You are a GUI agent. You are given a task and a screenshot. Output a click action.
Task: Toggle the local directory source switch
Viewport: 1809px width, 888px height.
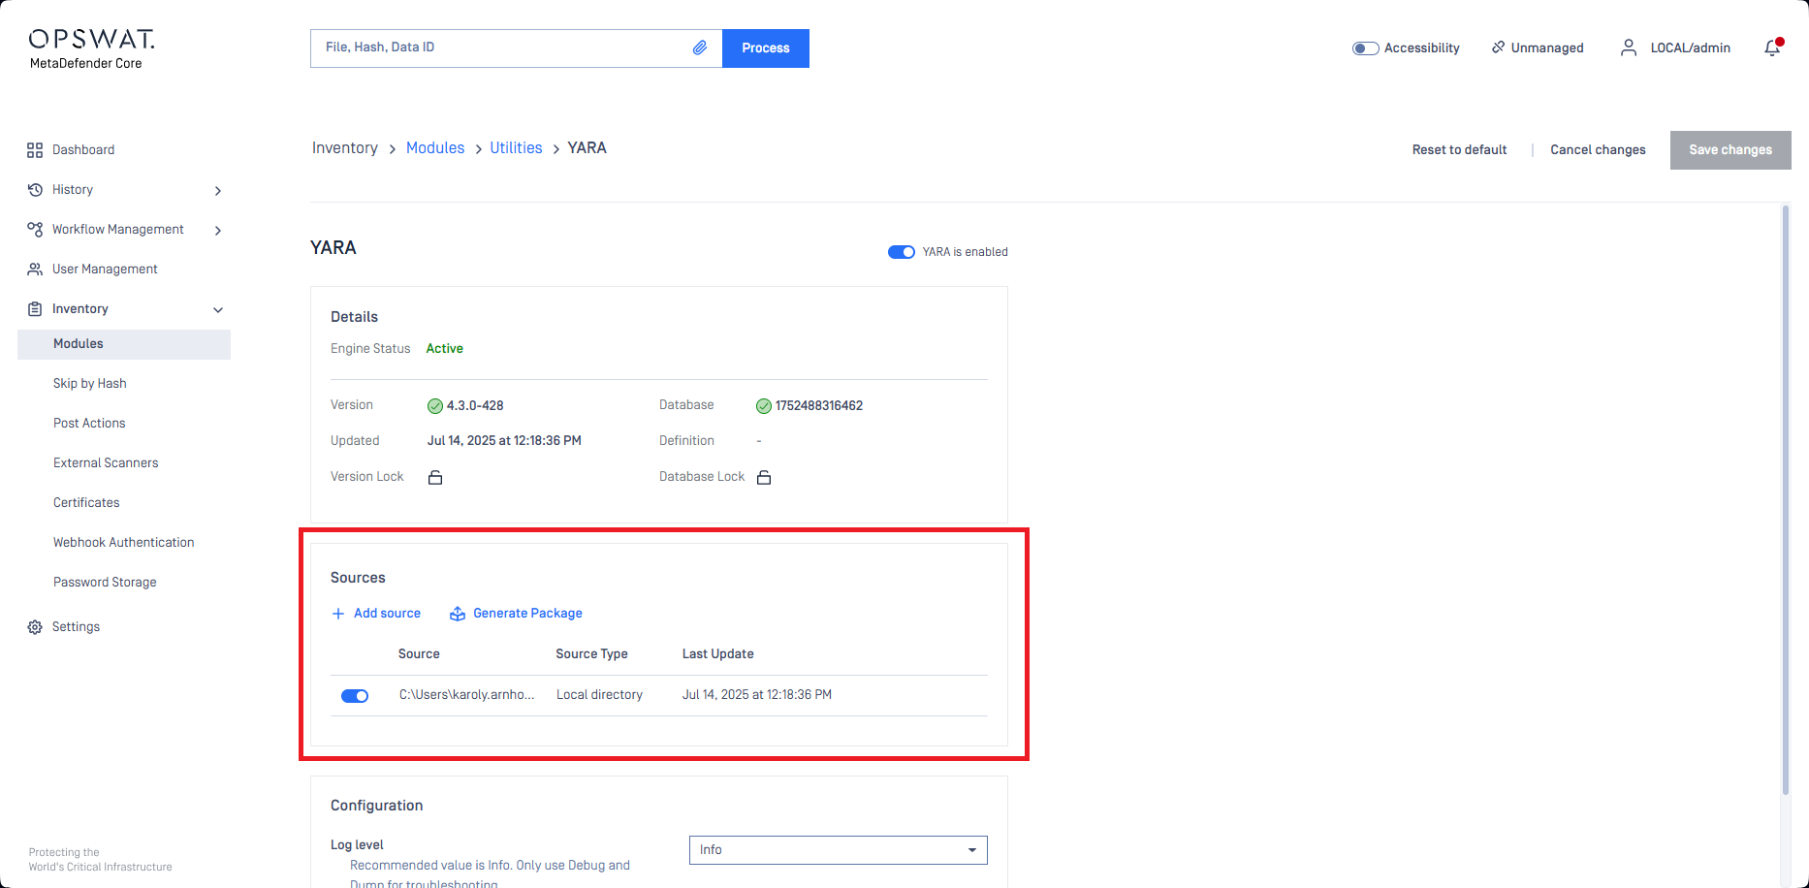pos(355,696)
